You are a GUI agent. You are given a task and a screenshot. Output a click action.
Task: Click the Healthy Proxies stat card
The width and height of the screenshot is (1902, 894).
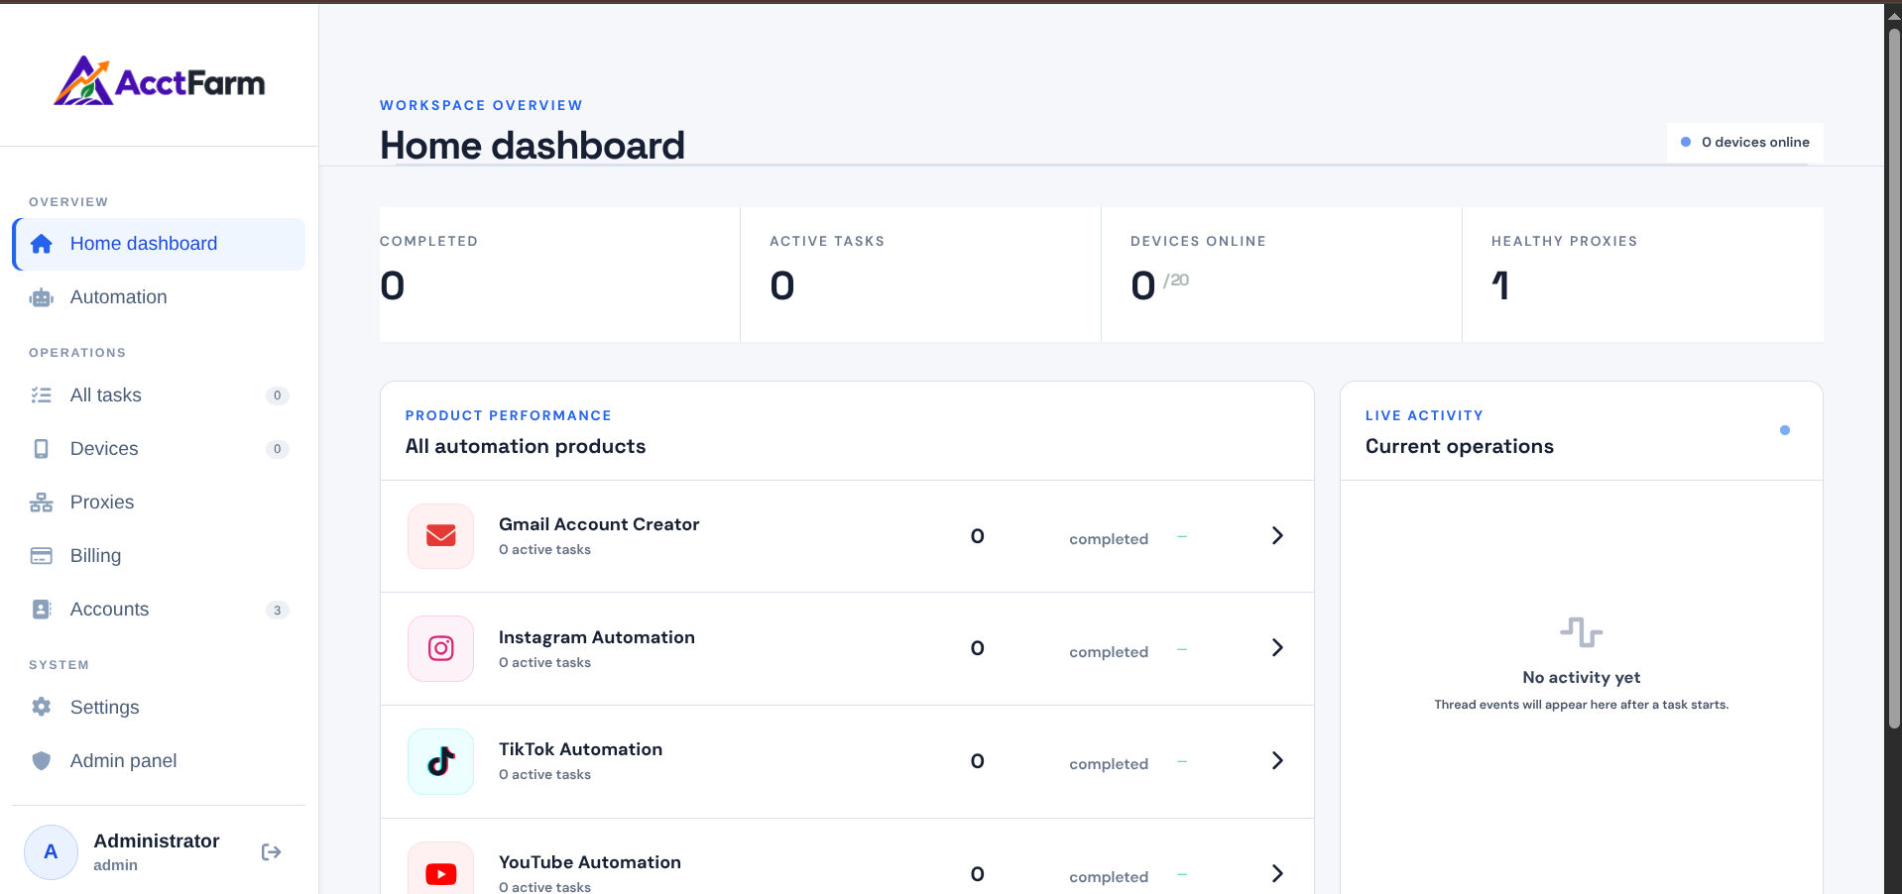pyautogui.click(x=1643, y=275)
